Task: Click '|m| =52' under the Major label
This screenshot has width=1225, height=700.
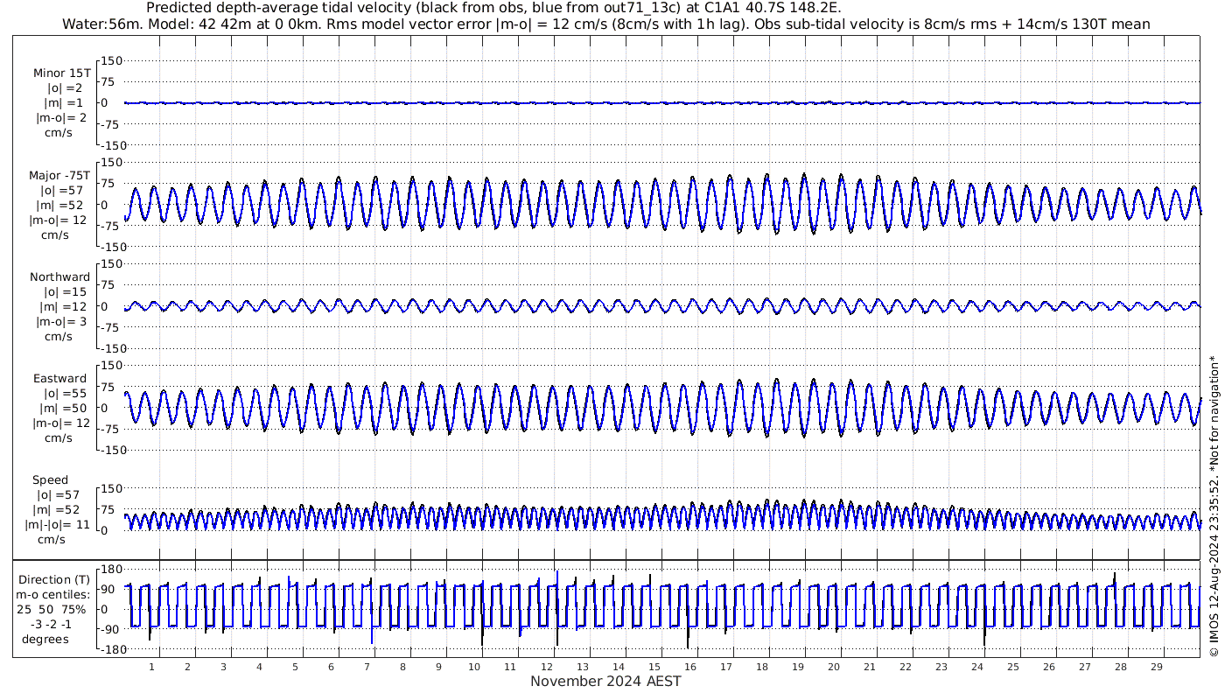Action: pyautogui.click(x=61, y=206)
